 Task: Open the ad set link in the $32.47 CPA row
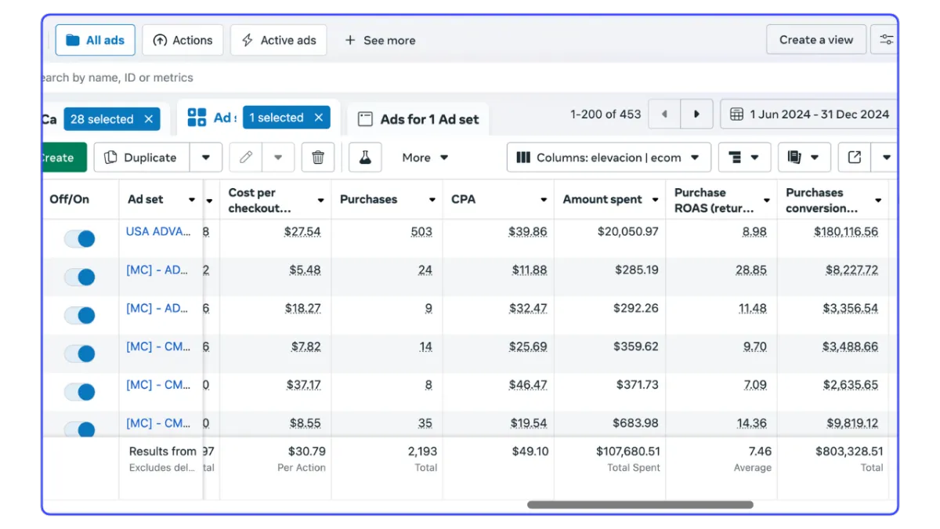157,308
